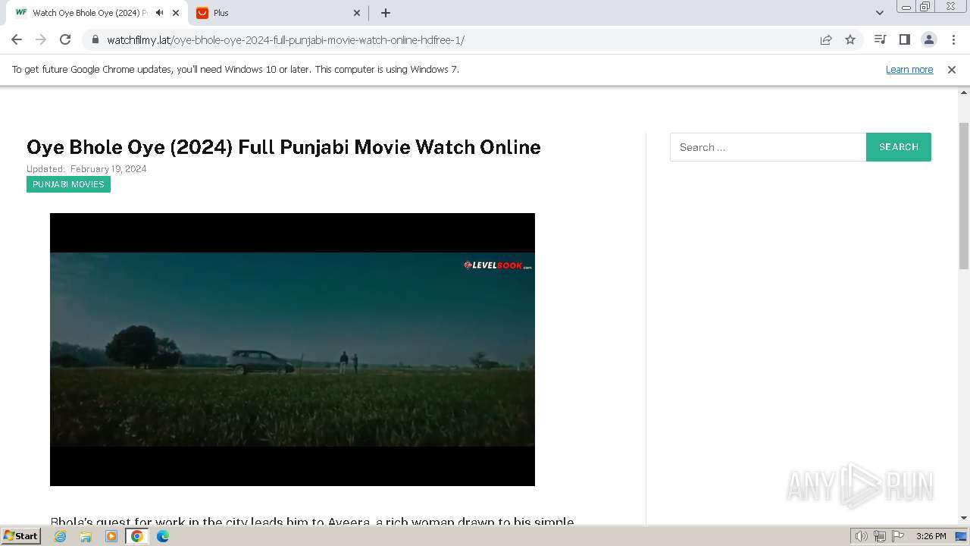Viewport: 970px width, 546px height.
Task: Open volume control in tray
Action: pos(862,536)
